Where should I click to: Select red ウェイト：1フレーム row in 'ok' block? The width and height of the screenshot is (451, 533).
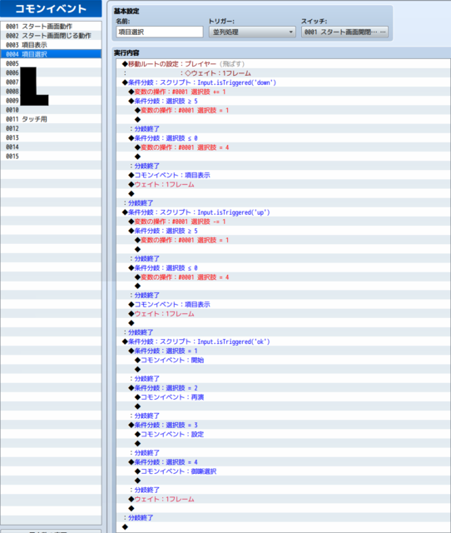click(x=283, y=499)
